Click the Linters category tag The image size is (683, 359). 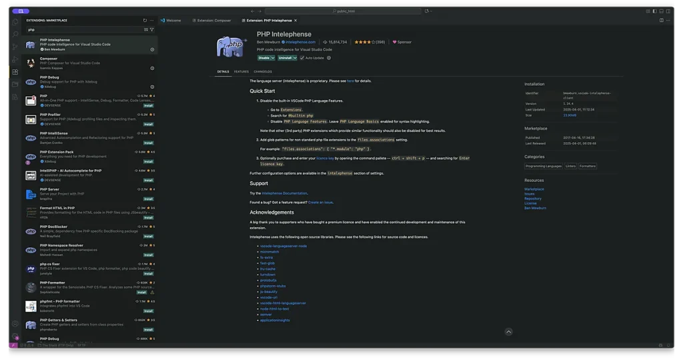pyautogui.click(x=571, y=167)
